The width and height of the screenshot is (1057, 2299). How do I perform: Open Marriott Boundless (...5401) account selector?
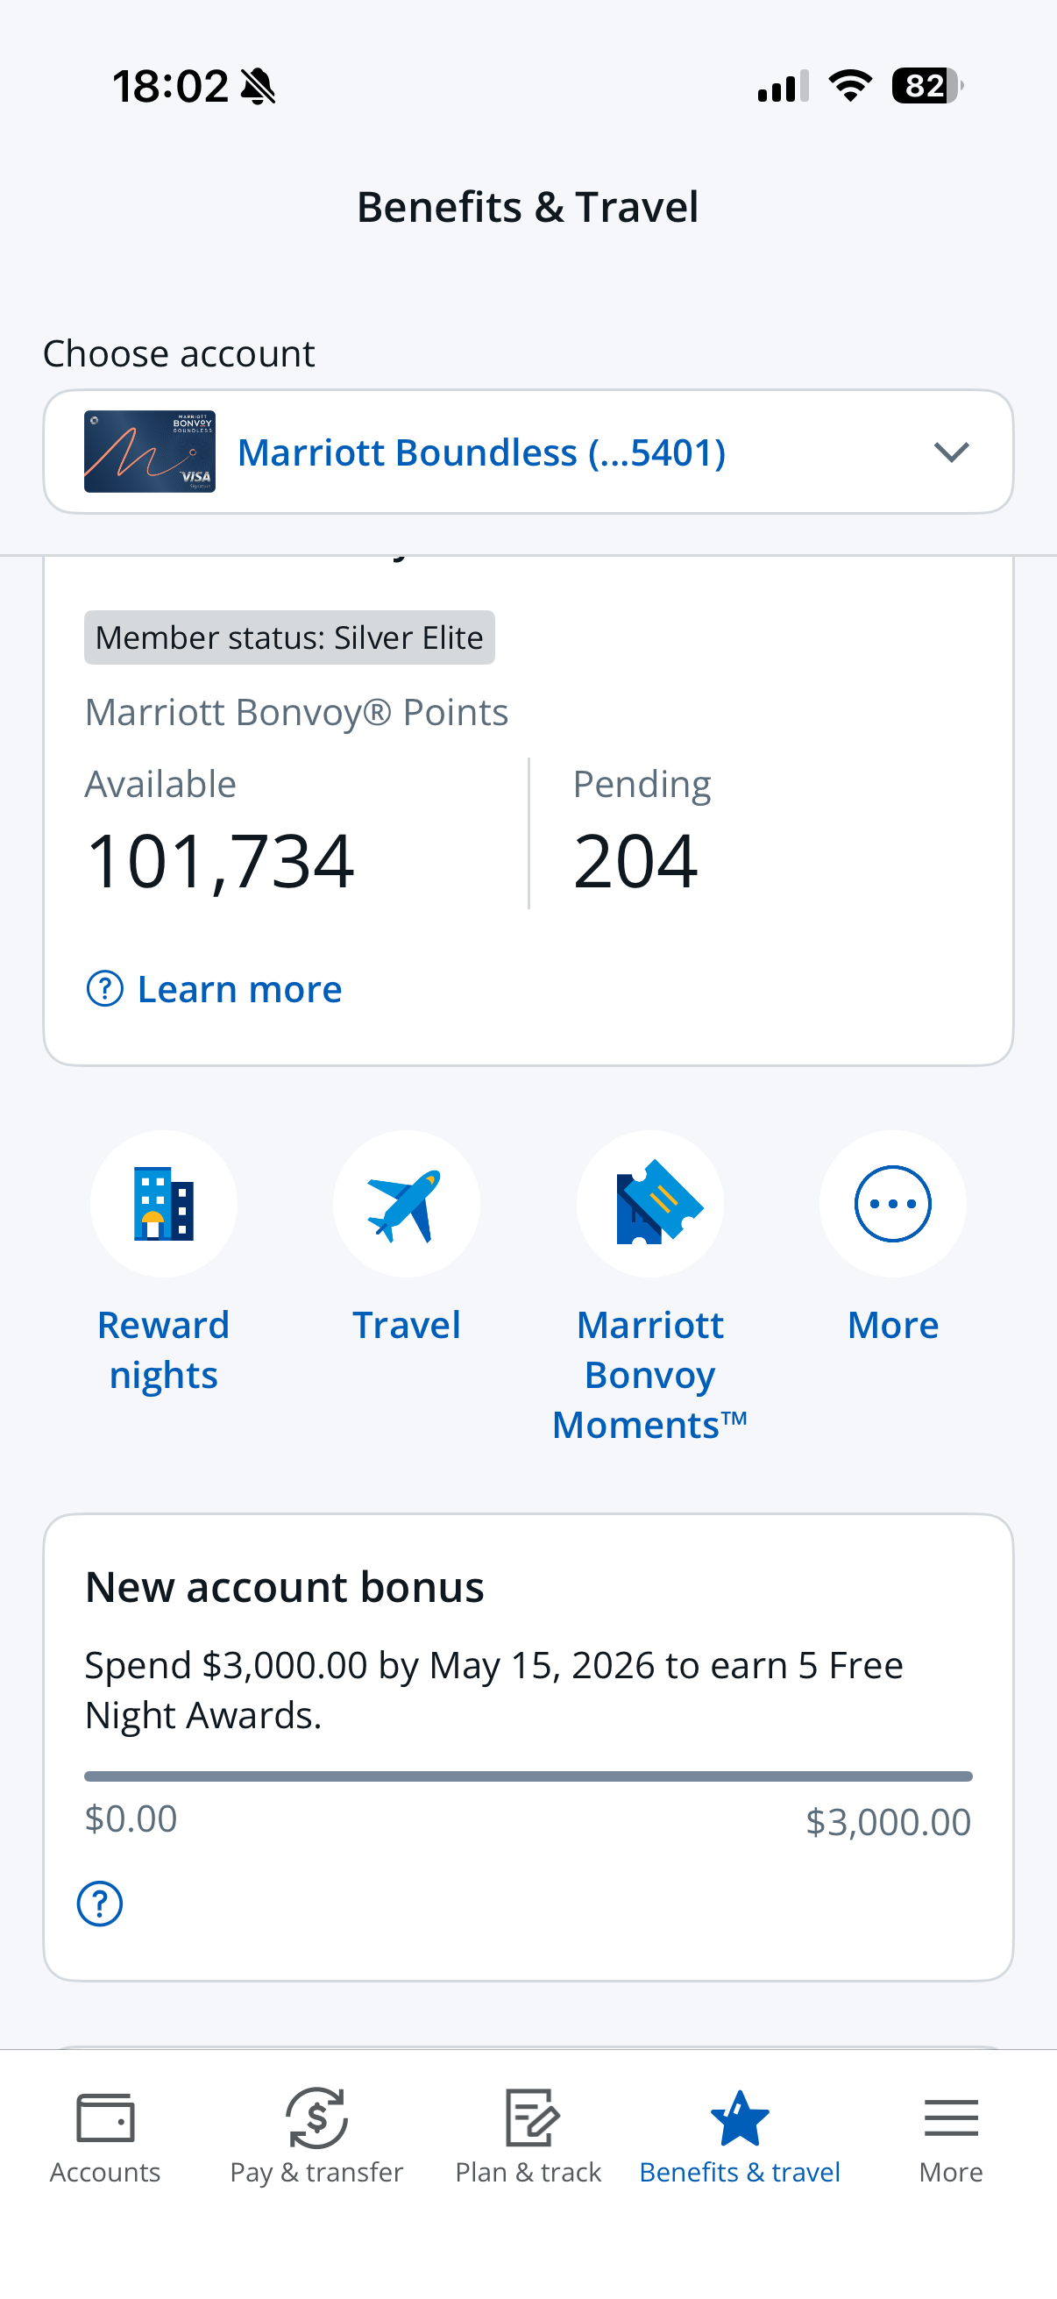481,452
